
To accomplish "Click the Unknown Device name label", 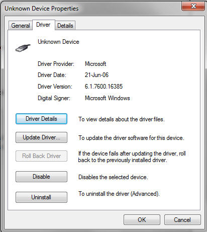I will click(x=58, y=42).
